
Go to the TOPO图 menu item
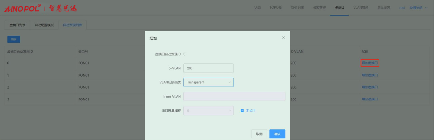(276, 8)
